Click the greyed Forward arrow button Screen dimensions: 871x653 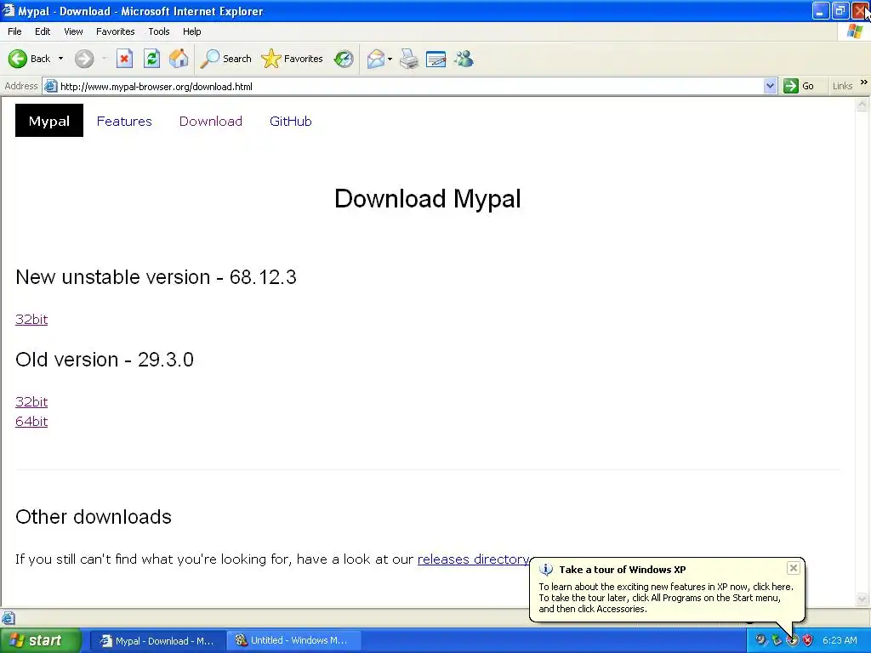(84, 59)
